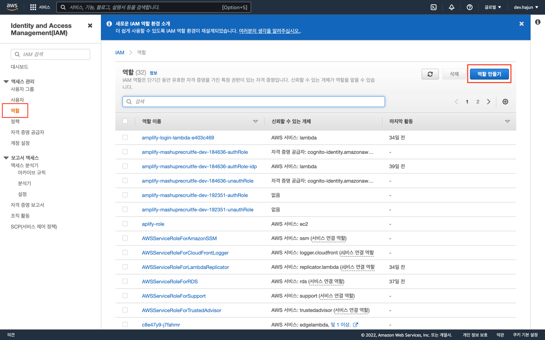
Task: Open the AWSServiceRoleForLambdaReplicator link
Action: 186,267
